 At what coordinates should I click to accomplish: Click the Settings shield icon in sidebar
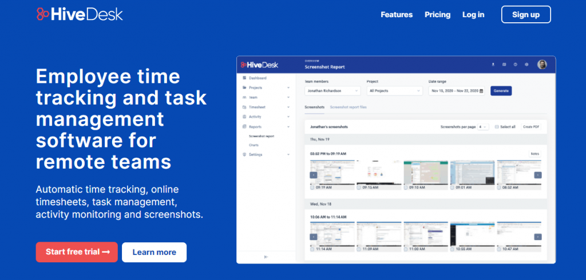coord(244,154)
